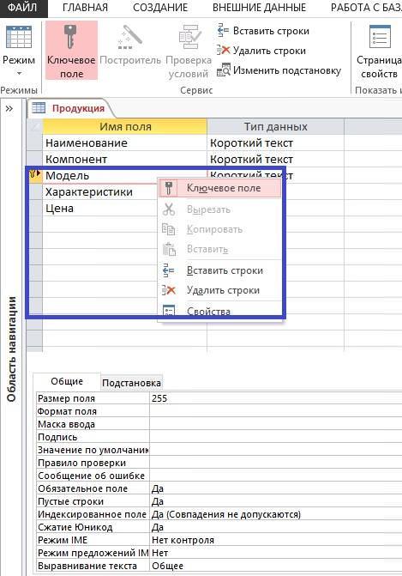Viewport: 402px width, 576px height.
Task: Choose Свойства in the context menu
Action: pos(219,311)
